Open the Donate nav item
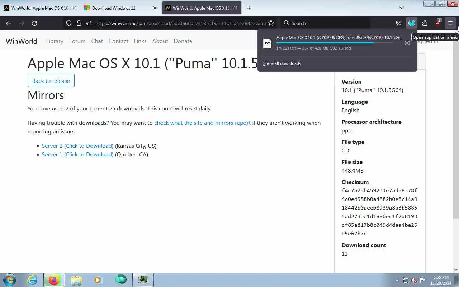Viewport: 459px width, 287px height. pyautogui.click(x=183, y=41)
